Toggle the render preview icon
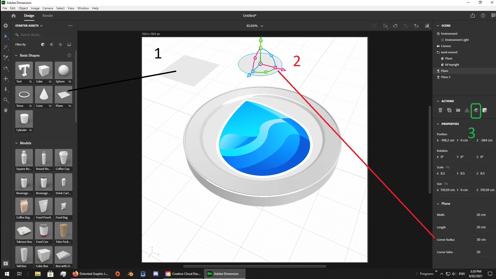Screen dimensions: 496x279 (427, 26)
